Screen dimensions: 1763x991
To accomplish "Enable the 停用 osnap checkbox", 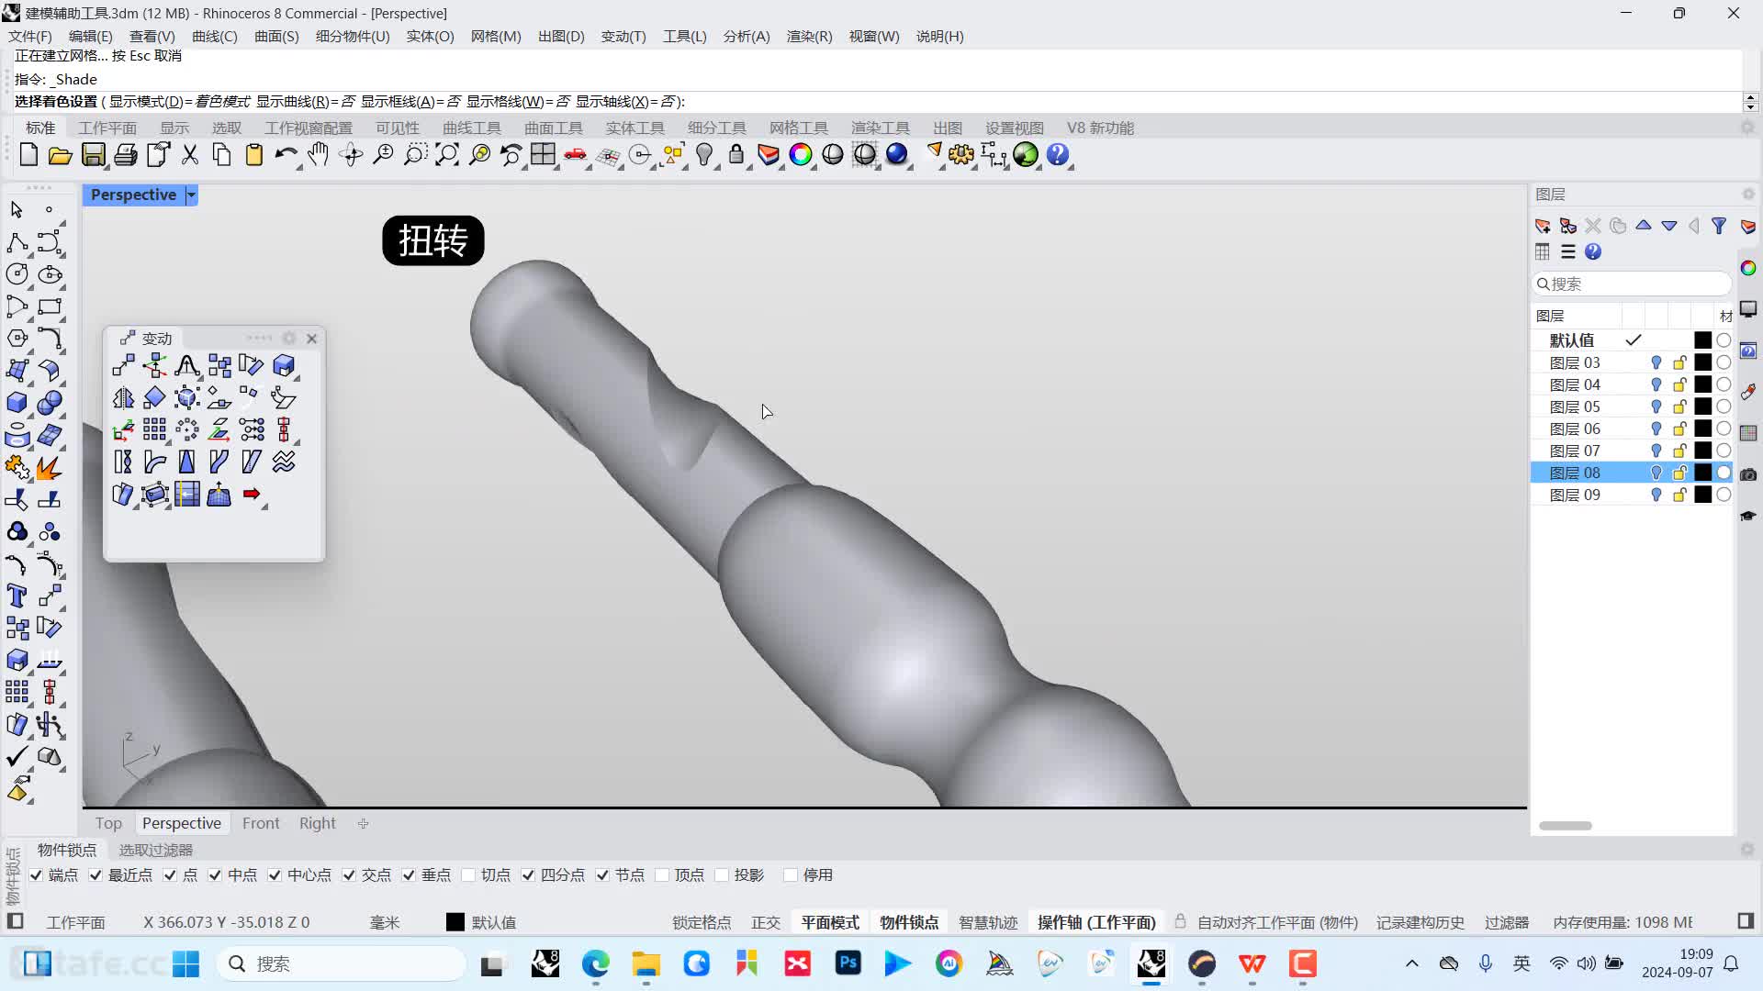I will [791, 875].
